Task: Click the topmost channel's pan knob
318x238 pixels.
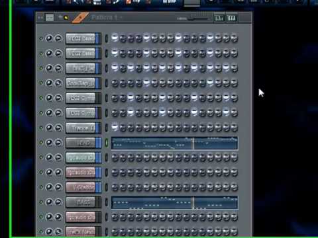Action: tap(49, 38)
